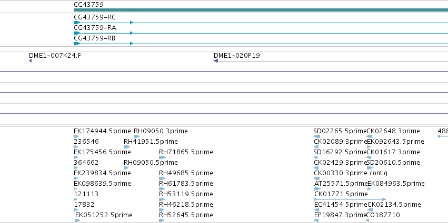Select the CG43759-RC transcript label

click(95, 17)
